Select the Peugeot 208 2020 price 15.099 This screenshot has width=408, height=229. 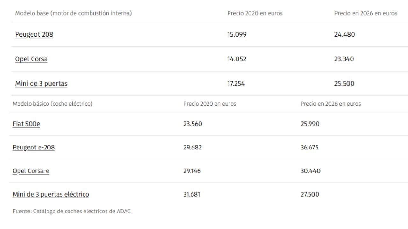[x=237, y=34]
